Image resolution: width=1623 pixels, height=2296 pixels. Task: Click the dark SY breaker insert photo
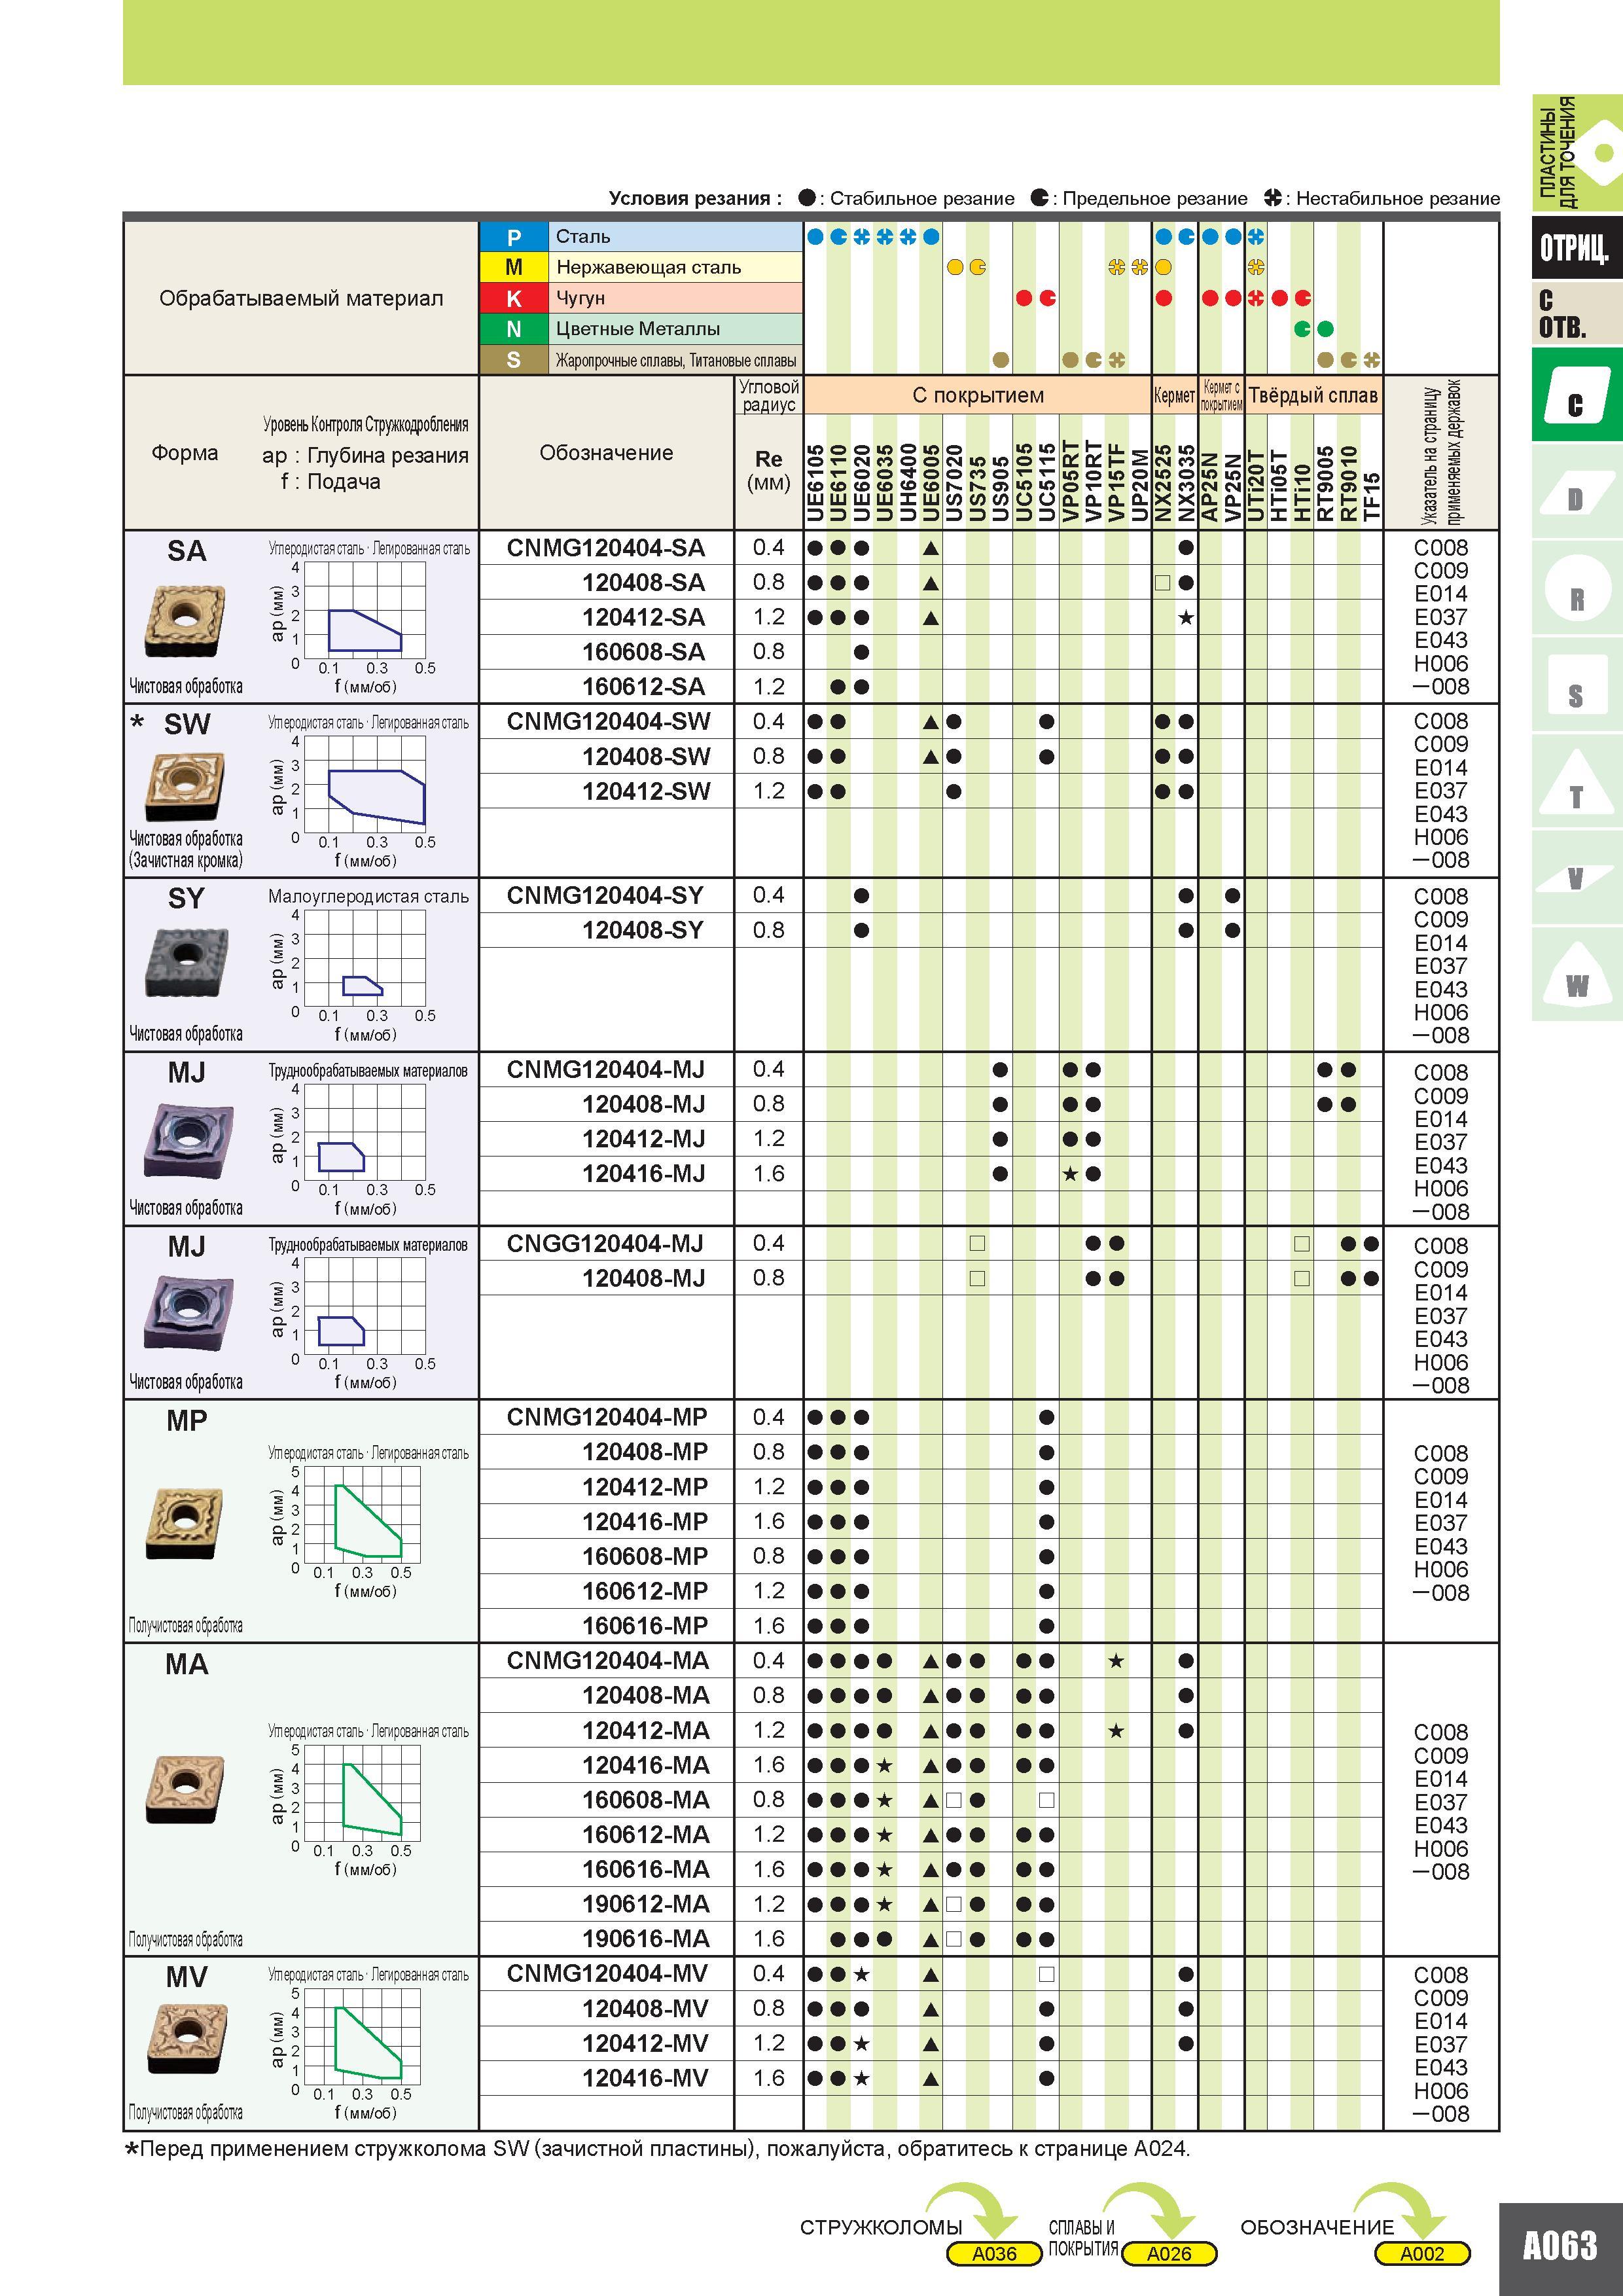(x=187, y=962)
